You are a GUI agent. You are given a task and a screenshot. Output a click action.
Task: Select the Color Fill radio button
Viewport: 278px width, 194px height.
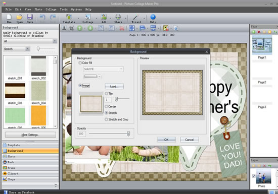[x=80, y=62]
